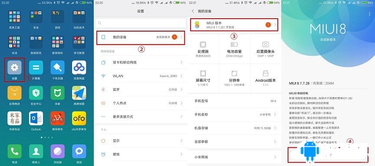The height and width of the screenshot is (166, 375).
Task: Open the three-dot menu on MIUI8 update screen
Action: click(x=370, y=14)
